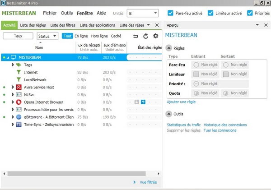The width and height of the screenshot is (271, 190).
Task: Click the Vue filtrée chevron icon
Action: pyautogui.click(x=135, y=182)
